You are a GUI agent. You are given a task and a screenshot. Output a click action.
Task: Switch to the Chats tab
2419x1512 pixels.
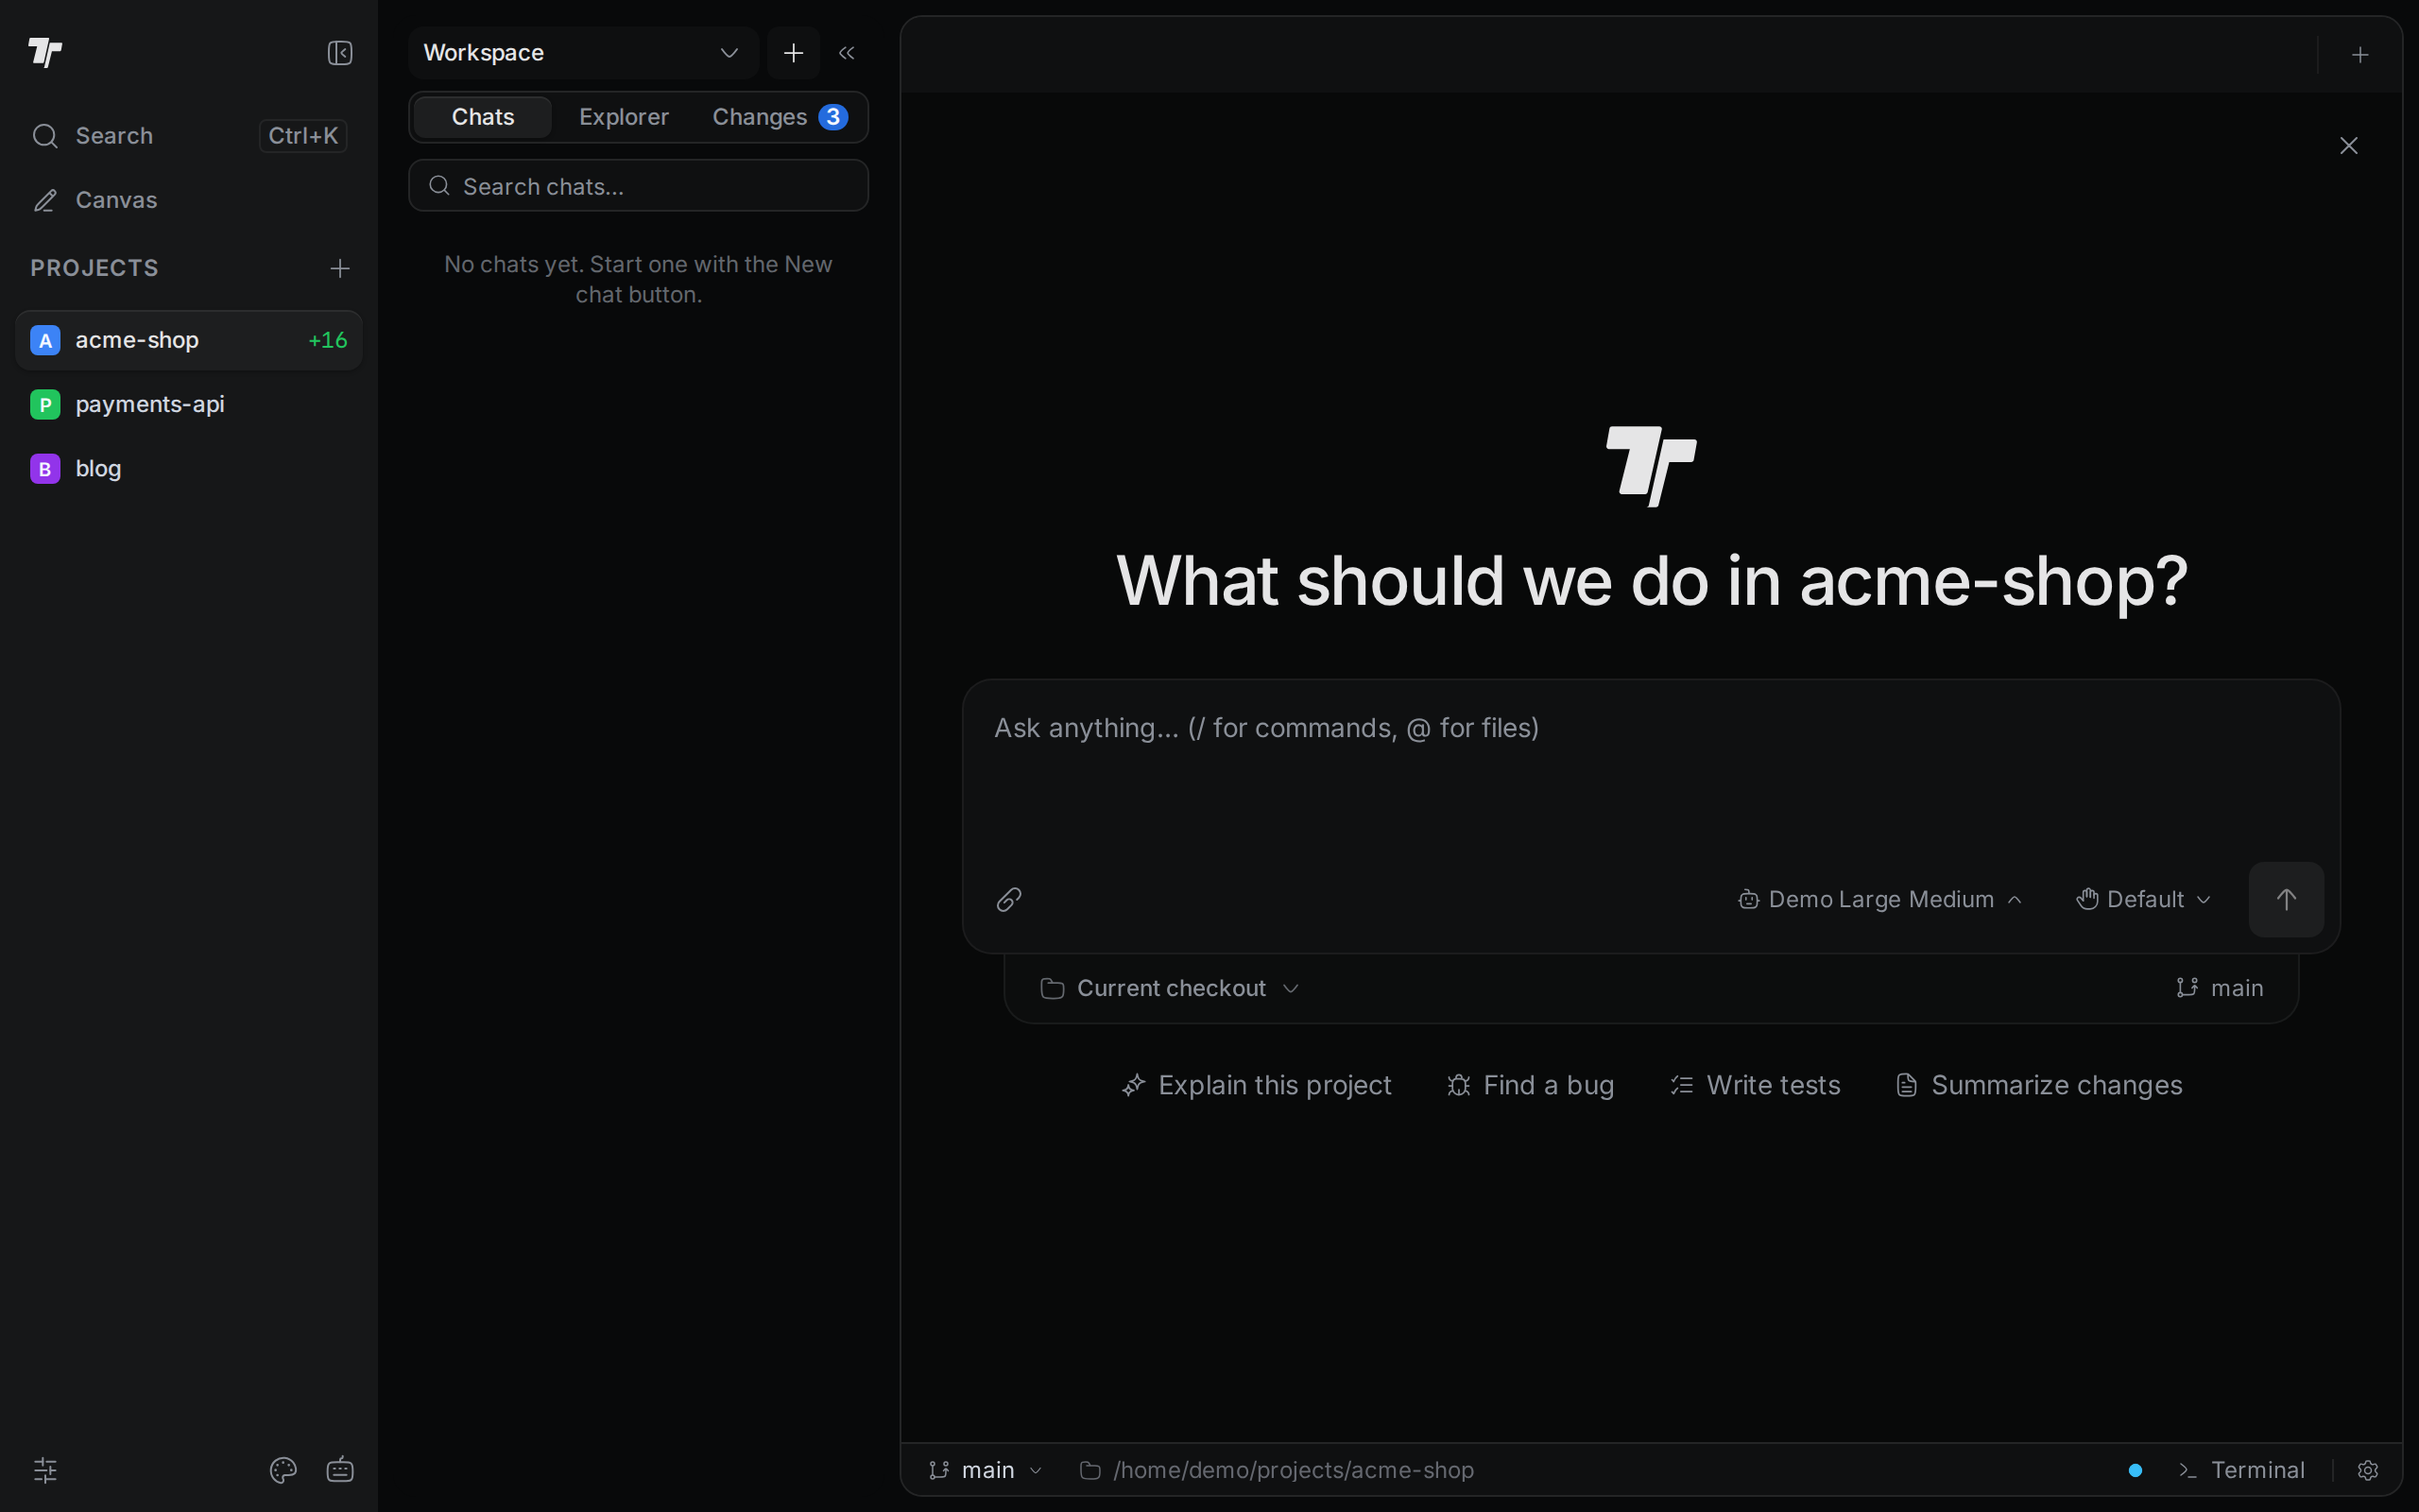pos(483,117)
